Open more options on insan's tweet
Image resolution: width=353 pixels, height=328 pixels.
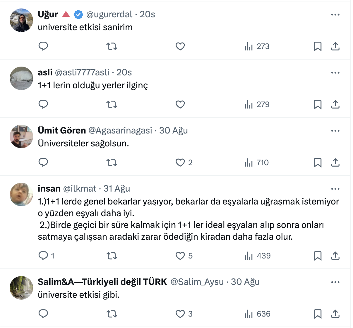[335, 189]
